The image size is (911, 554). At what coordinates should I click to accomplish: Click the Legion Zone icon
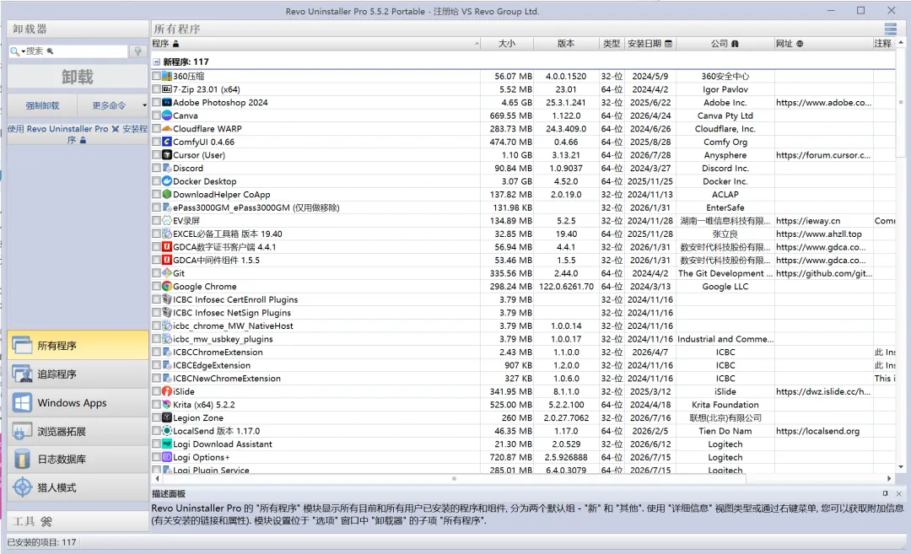[167, 417]
